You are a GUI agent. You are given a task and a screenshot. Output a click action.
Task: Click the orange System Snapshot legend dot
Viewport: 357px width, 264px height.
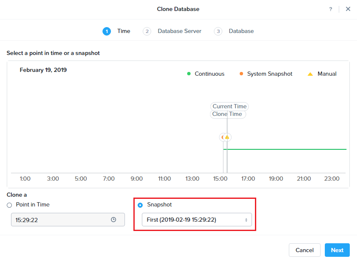coord(241,74)
